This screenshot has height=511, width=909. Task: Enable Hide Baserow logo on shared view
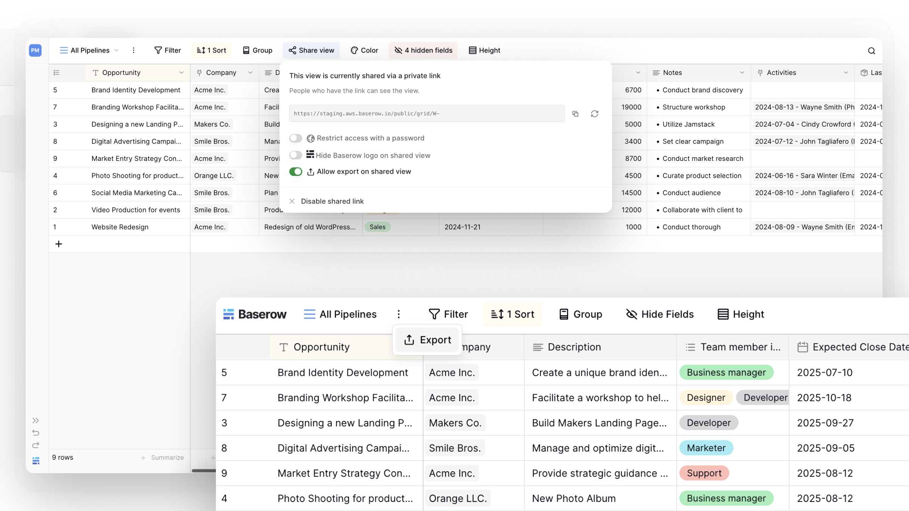[296, 155]
